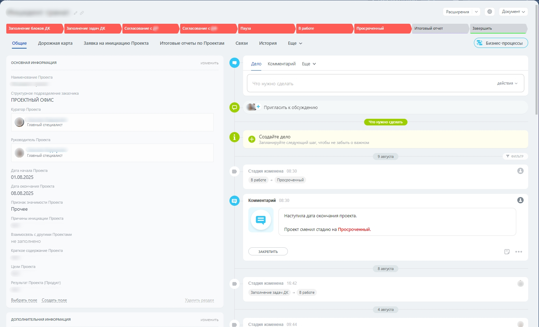
Task: Click user avatar icon on the comment entry
Action: (x=520, y=200)
